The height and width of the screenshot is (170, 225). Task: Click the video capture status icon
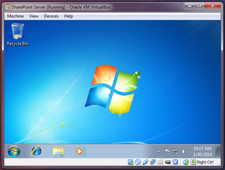tap(168, 162)
